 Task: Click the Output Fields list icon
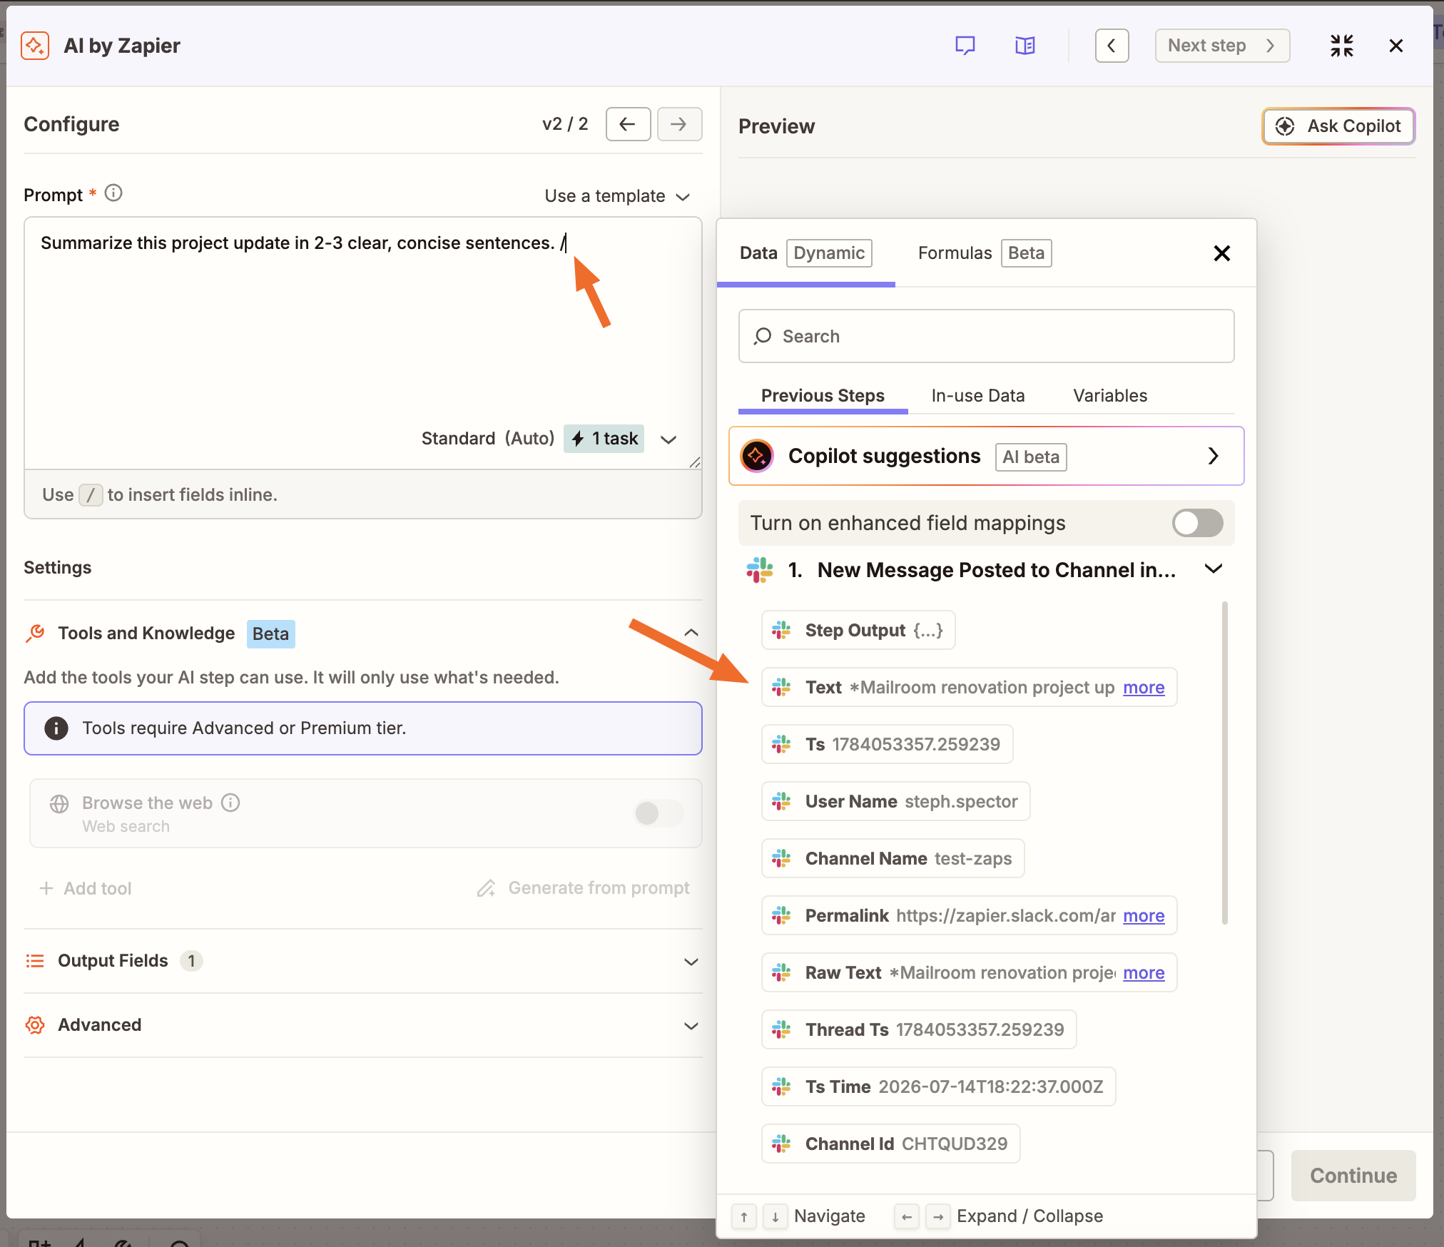[x=35, y=961]
